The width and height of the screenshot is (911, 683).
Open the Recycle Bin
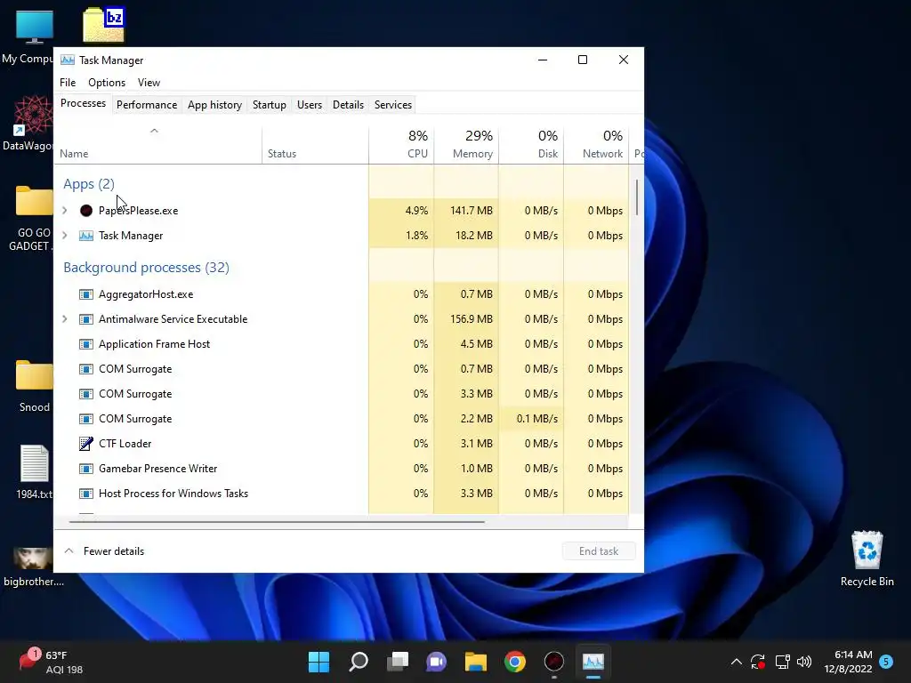pyautogui.click(x=867, y=550)
